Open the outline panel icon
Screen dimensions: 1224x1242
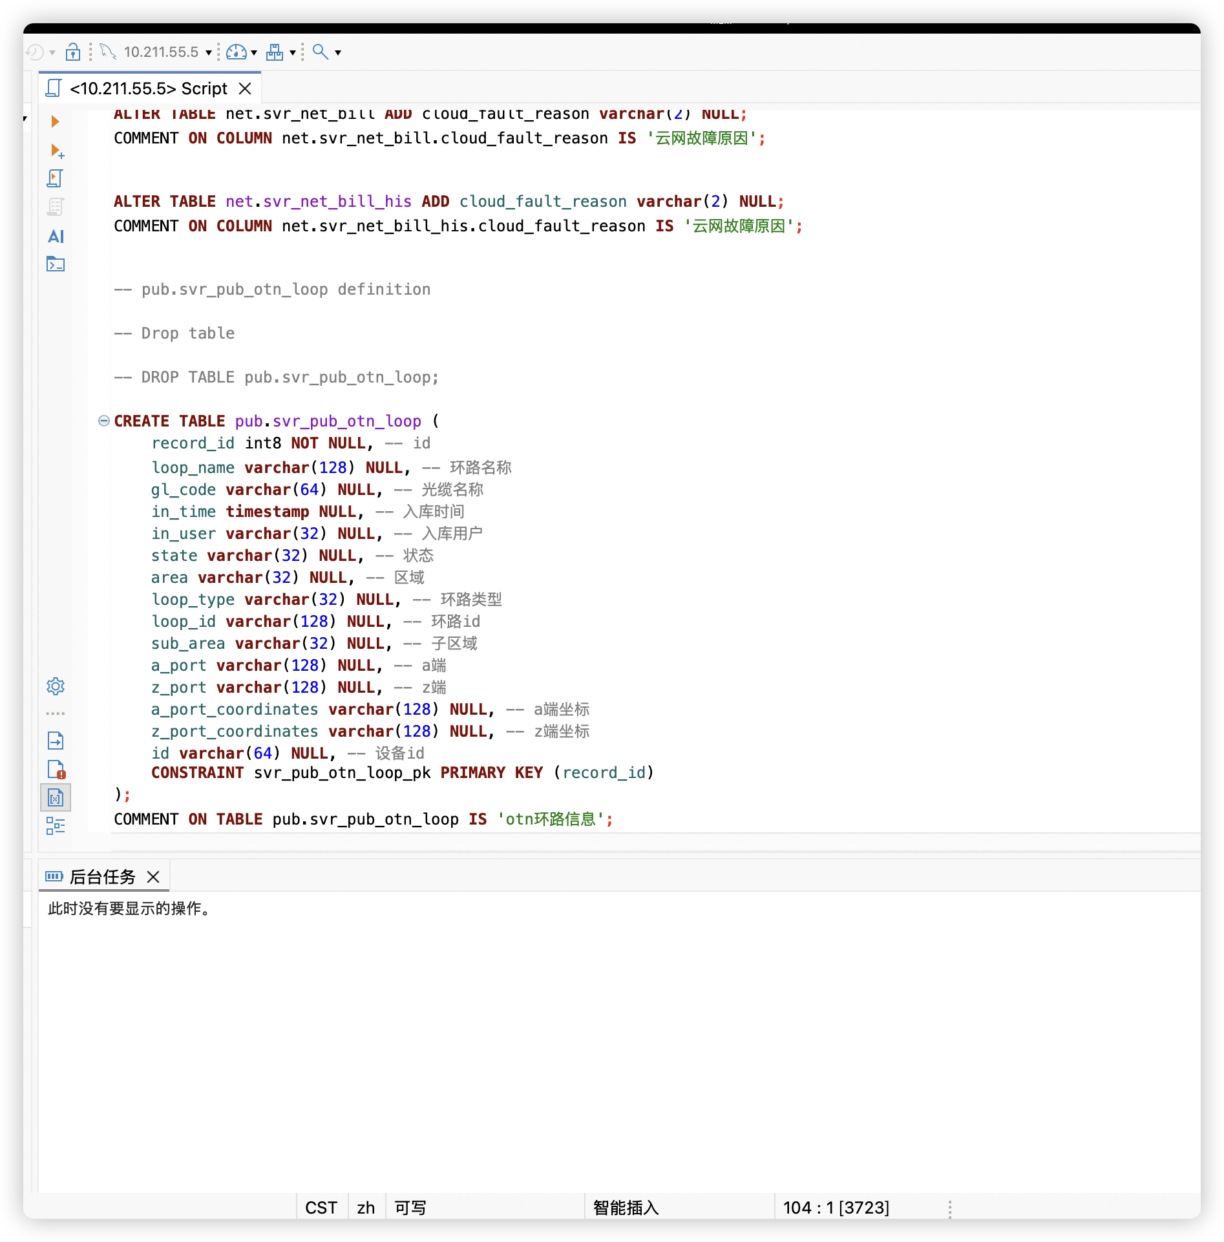pyautogui.click(x=56, y=825)
